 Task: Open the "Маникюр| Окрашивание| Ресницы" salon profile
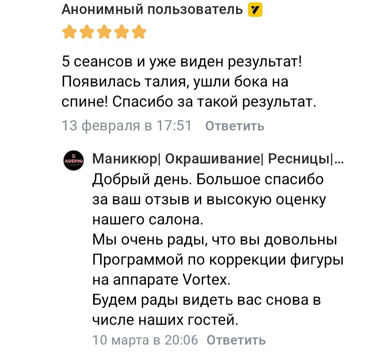coord(211,159)
